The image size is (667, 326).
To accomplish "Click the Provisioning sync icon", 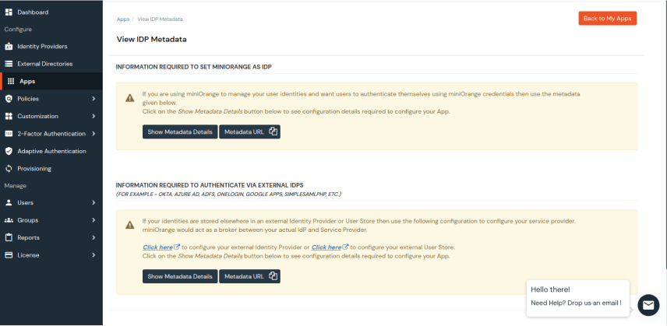I will pyautogui.click(x=9, y=169).
